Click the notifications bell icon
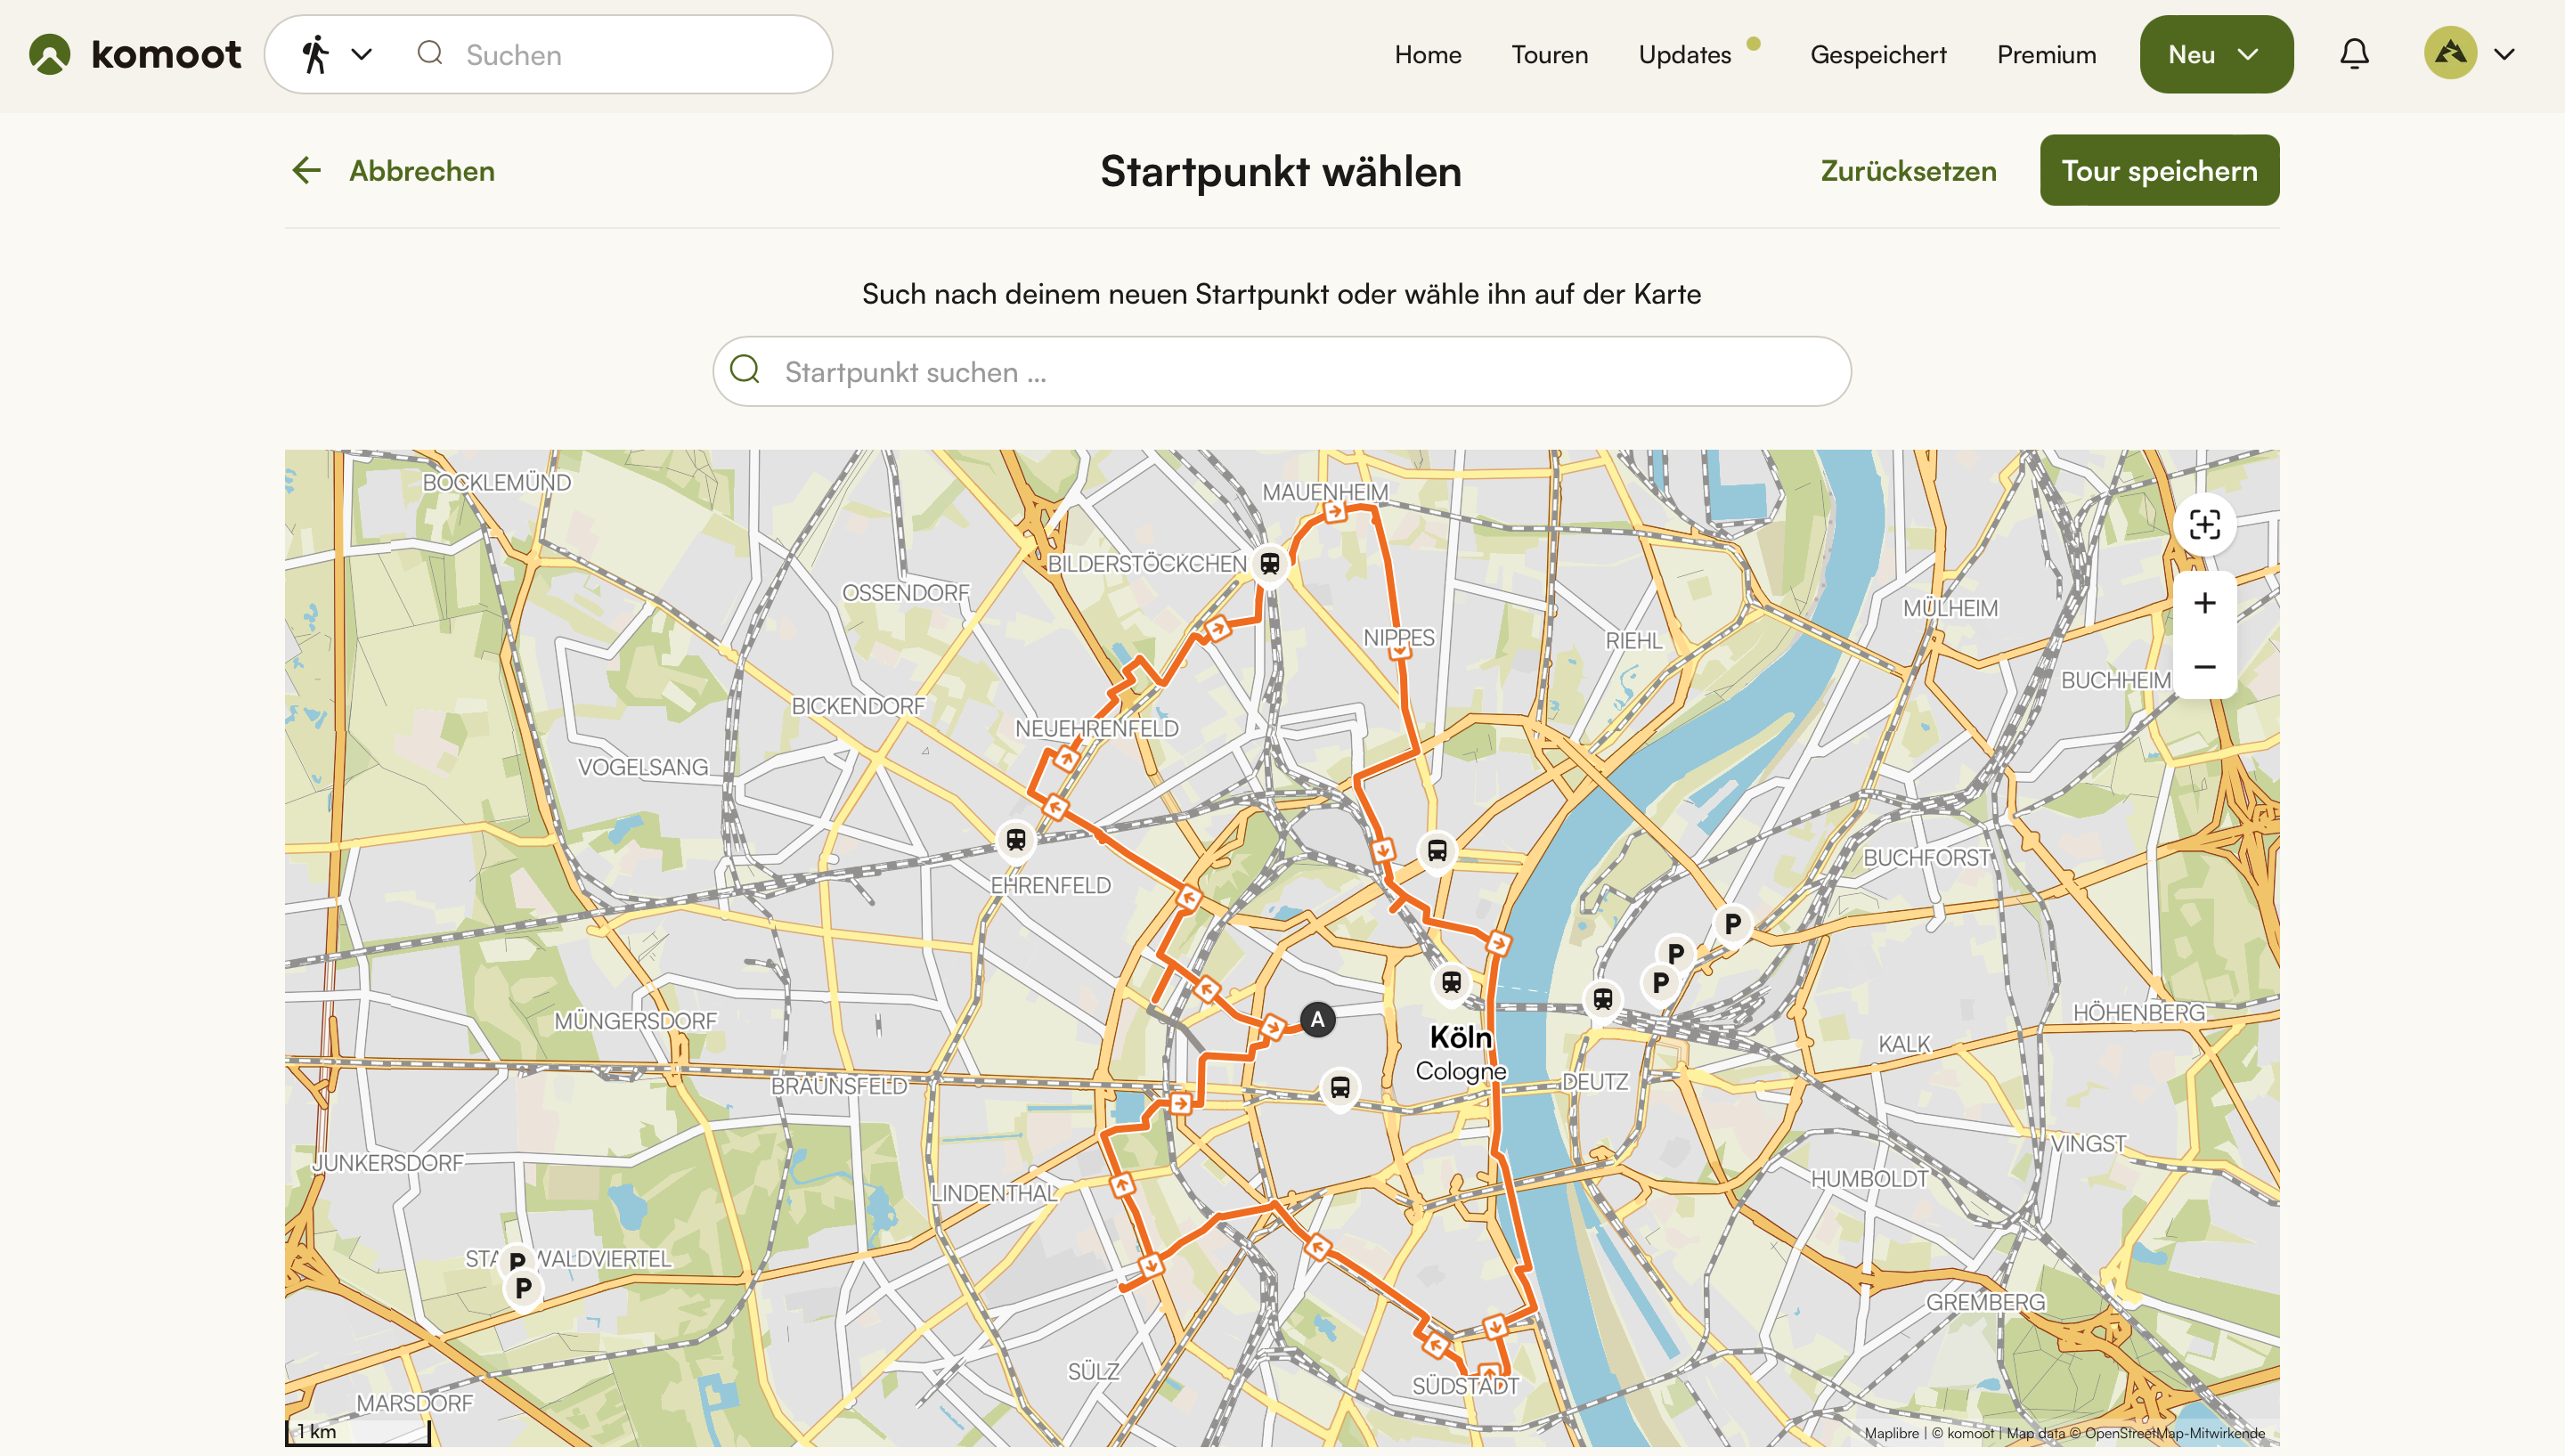 (2354, 54)
